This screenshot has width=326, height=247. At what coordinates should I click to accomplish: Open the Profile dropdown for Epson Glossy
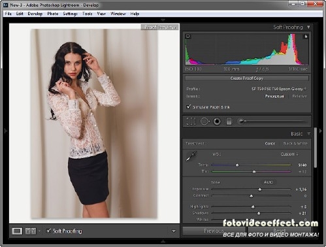click(279, 89)
